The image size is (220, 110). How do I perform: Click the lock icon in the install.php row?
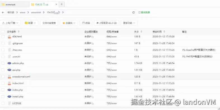pyautogui.click(x=93, y=97)
